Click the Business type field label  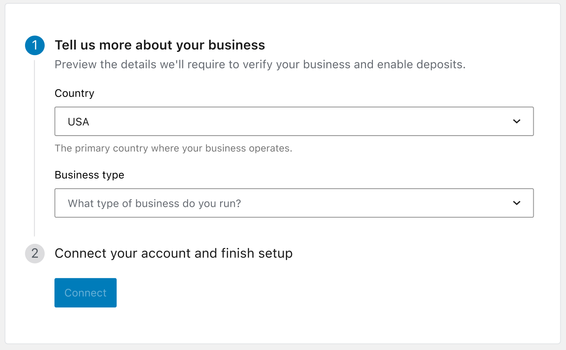pos(89,175)
